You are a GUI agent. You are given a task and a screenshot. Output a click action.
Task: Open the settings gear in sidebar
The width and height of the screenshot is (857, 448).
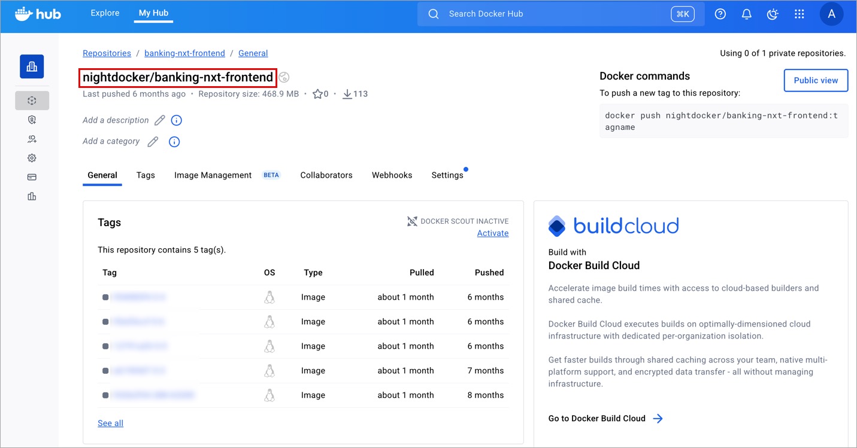tap(32, 158)
